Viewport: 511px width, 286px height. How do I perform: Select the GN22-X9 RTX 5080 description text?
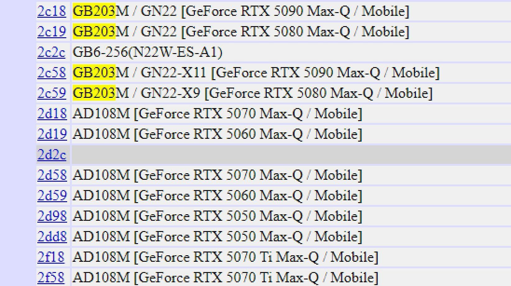coord(252,93)
